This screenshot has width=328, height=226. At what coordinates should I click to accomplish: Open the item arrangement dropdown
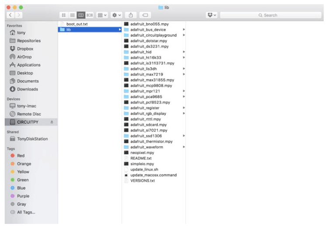point(102,15)
